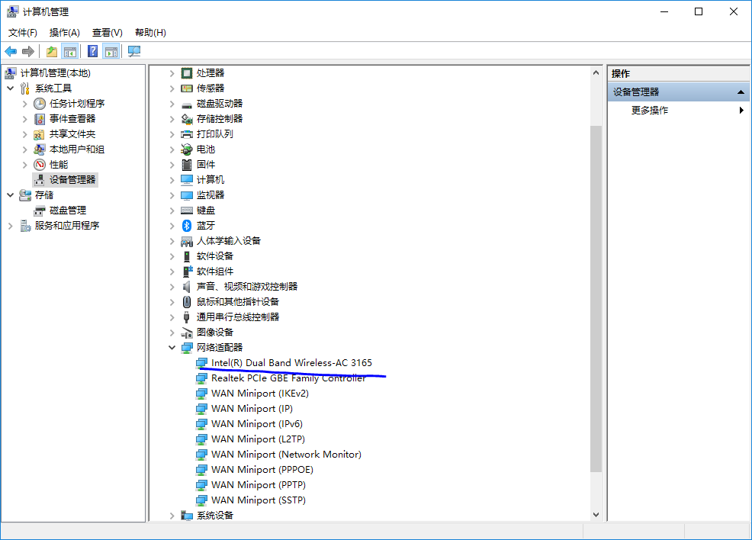The height and width of the screenshot is (540, 752).
Task: Select WAN Miniport (SSTP) entry
Action: tap(259, 500)
